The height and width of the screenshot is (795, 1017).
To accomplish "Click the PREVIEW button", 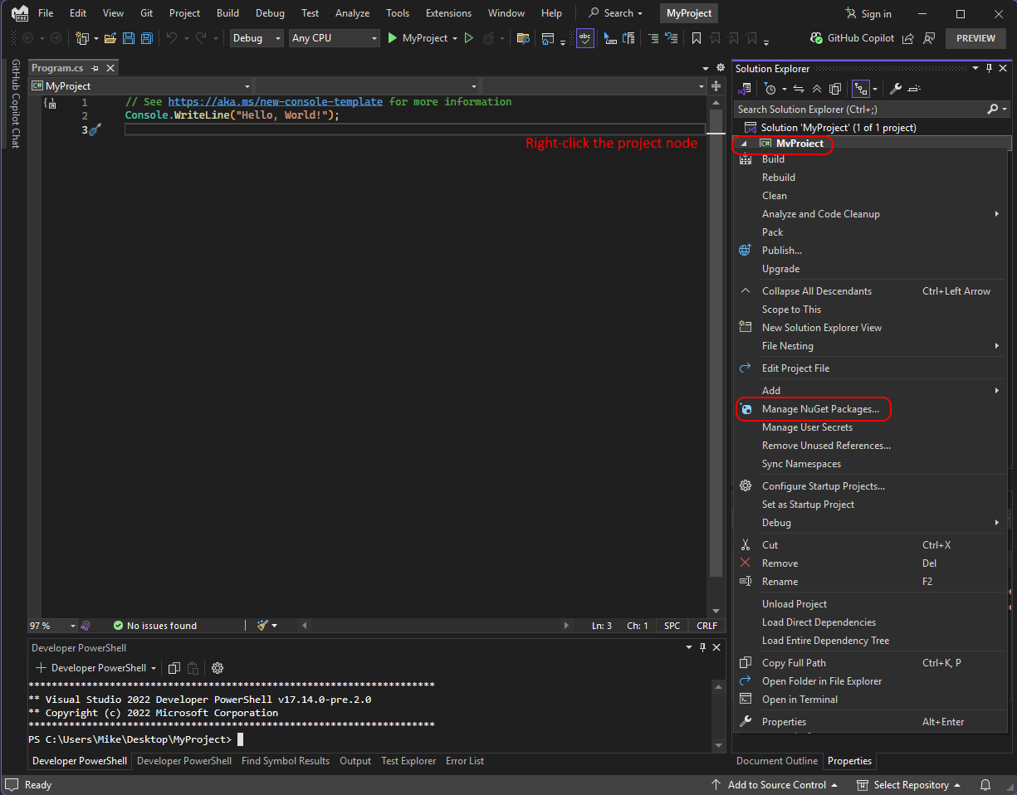I will point(975,38).
